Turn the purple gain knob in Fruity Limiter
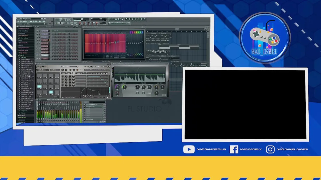This screenshot has width=321, height=180. (117, 87)
